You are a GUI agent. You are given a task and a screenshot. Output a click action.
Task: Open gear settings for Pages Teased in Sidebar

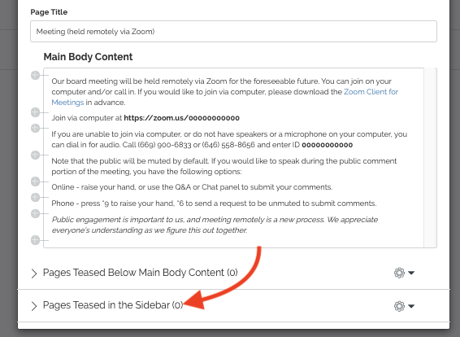point(399,306)
